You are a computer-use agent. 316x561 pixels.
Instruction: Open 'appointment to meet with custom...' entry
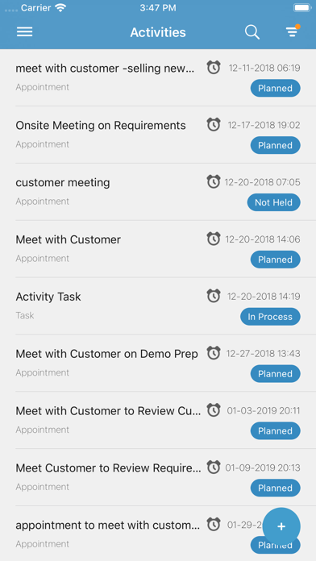(158, 533)
